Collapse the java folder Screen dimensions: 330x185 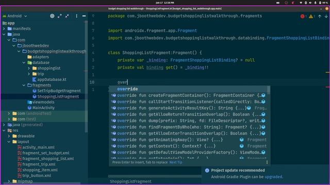click(4, 34)
